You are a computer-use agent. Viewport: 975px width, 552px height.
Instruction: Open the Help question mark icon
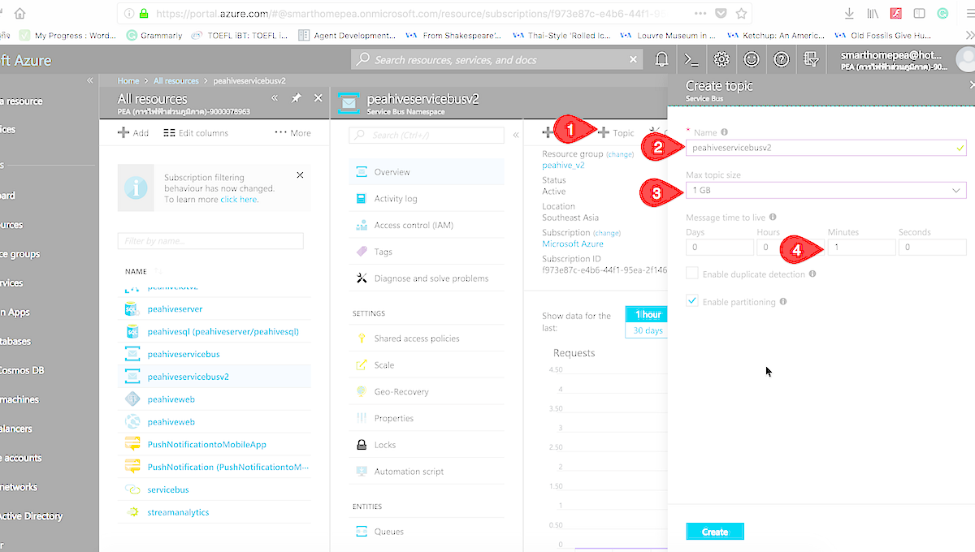(x=781, y=58)
